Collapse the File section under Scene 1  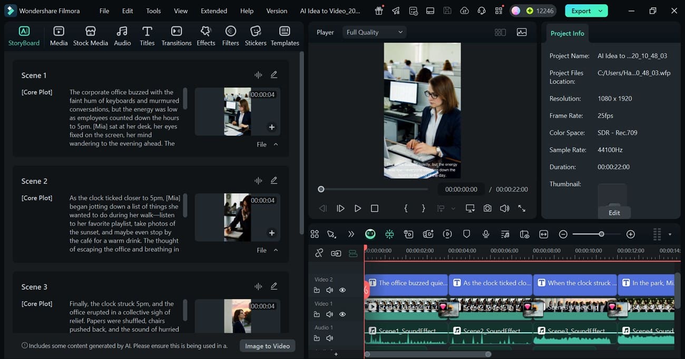tap(276, 144)
